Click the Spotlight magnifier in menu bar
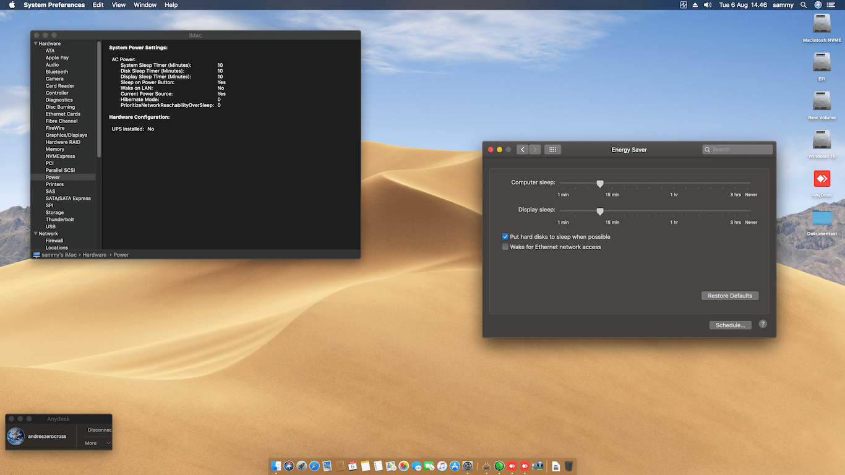Viewport: 845px width, 475px height. coord(804,5)
